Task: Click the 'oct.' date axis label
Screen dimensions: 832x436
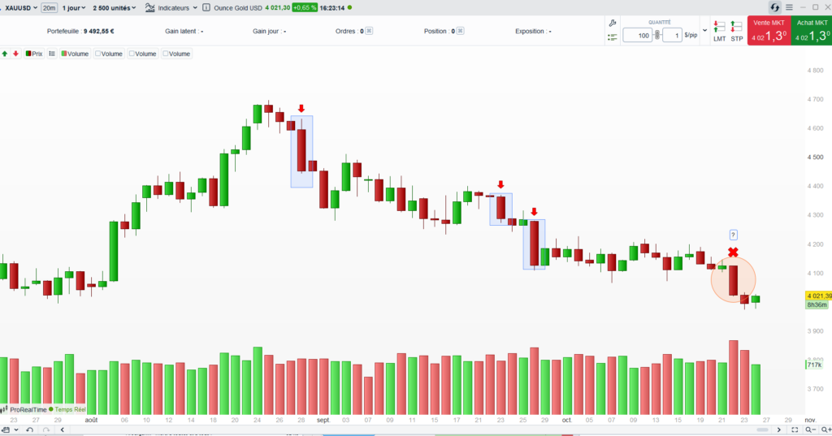Action: point(566,420)
